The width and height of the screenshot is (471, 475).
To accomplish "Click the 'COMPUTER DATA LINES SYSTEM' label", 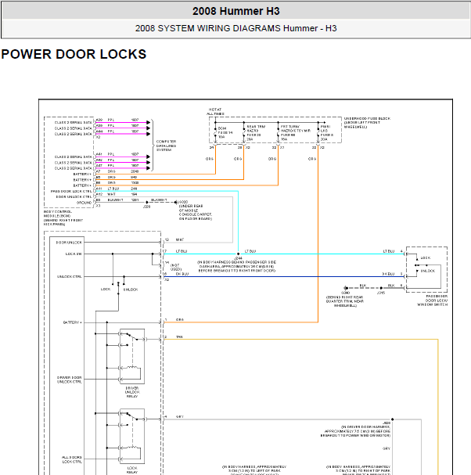I will point(166,146).
